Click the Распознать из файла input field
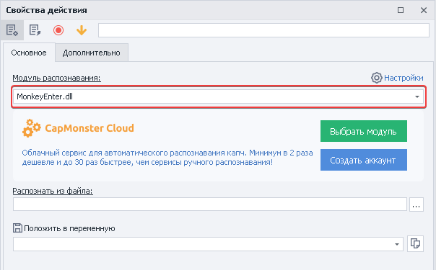Screen dimensions: 436x270 coord(210,204)
